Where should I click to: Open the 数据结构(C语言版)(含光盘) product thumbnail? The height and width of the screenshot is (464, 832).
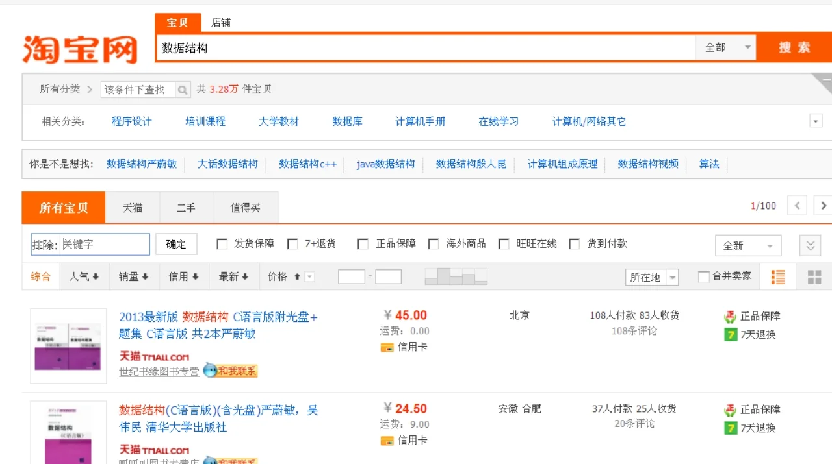(68, 433)
